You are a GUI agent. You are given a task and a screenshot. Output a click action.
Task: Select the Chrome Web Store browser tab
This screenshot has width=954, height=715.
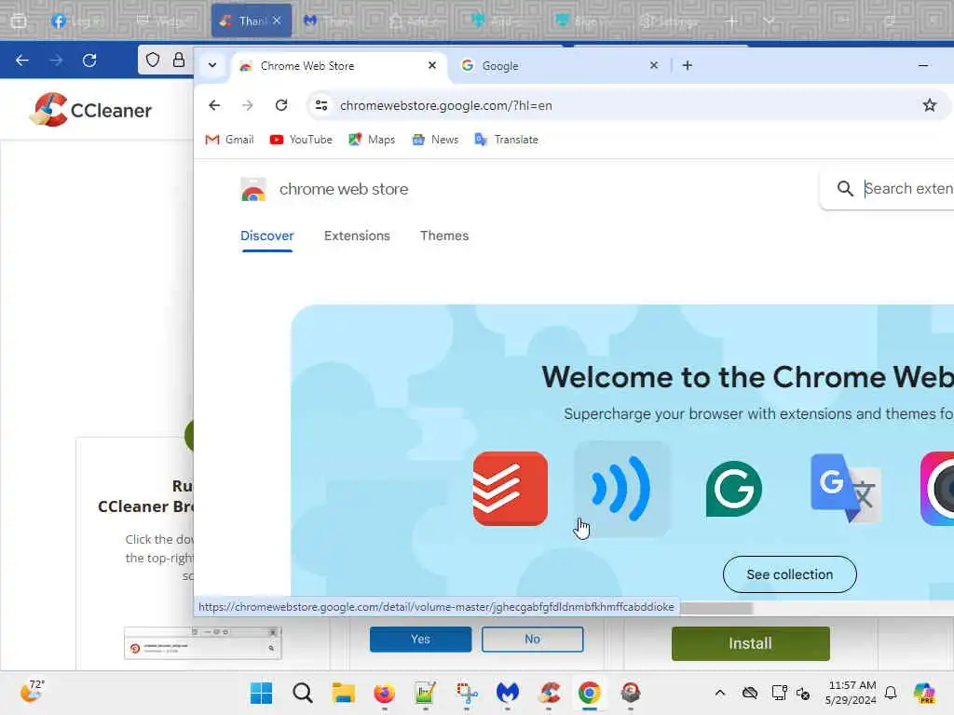(339, 66)
